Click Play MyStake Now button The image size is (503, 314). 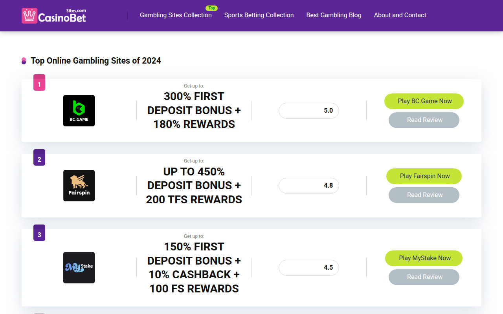pos(424,258)
